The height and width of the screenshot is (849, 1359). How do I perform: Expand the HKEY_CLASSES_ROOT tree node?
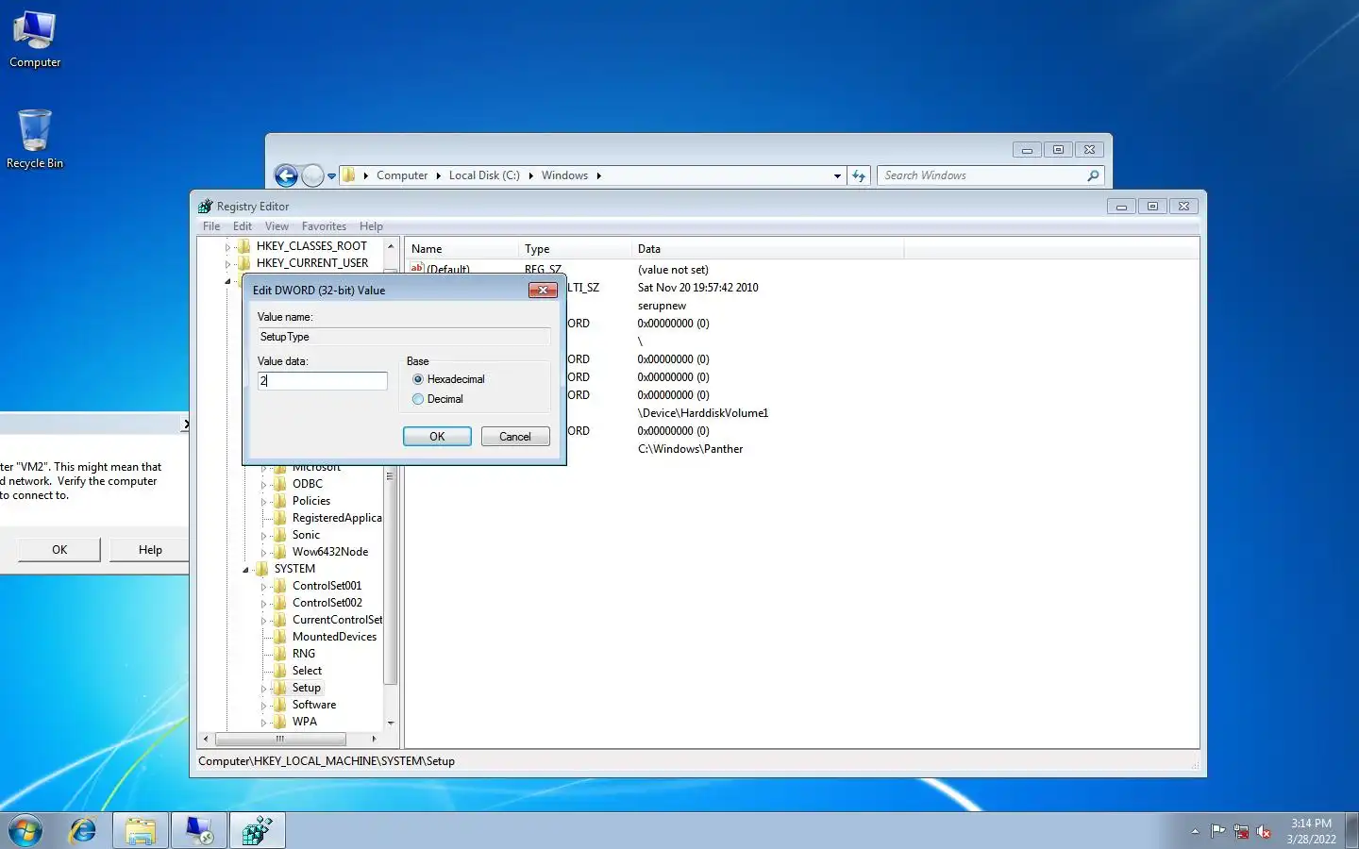(x=227, y=247)
